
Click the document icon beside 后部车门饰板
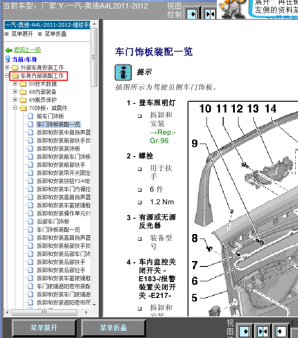(31, 221)
